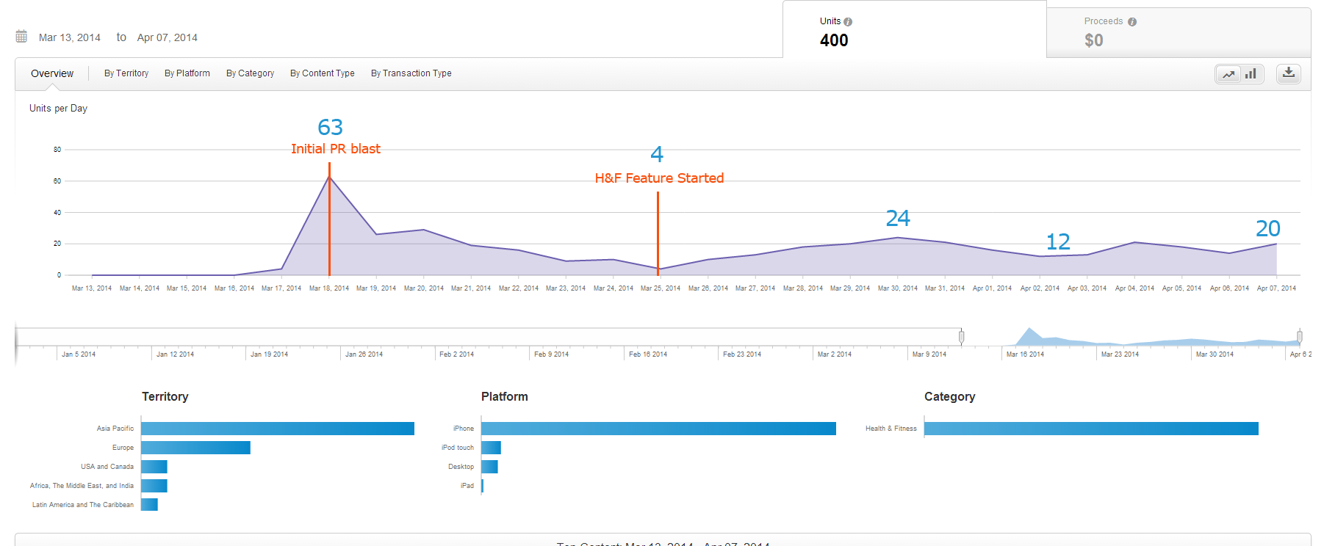Image resolution: width=1324 pixels, height=546 pixels.
Task: Click the calendar icon beside the date range
Action: (21, 37)
